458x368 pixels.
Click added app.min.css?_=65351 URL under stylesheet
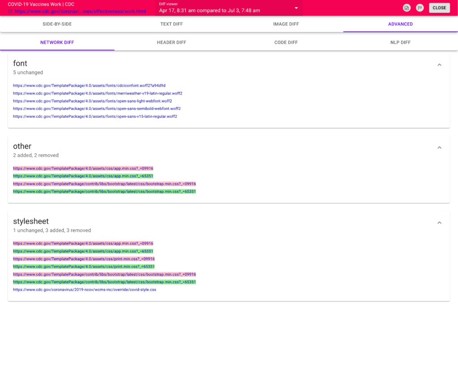83,251
